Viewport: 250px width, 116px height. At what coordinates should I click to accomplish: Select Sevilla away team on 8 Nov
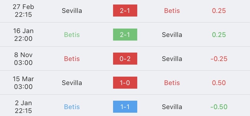pyautogui.click(x=172, y=59)
